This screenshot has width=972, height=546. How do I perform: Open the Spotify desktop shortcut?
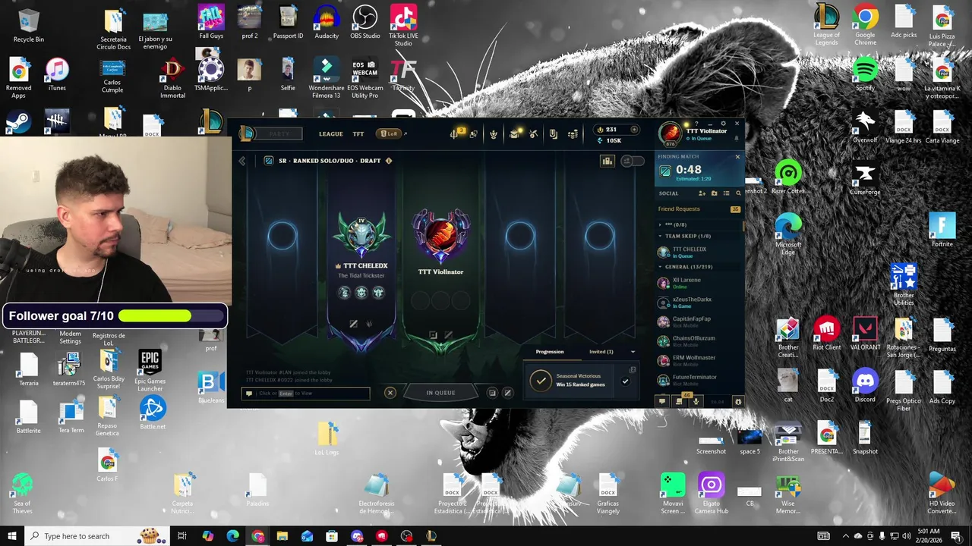point(865,76)
